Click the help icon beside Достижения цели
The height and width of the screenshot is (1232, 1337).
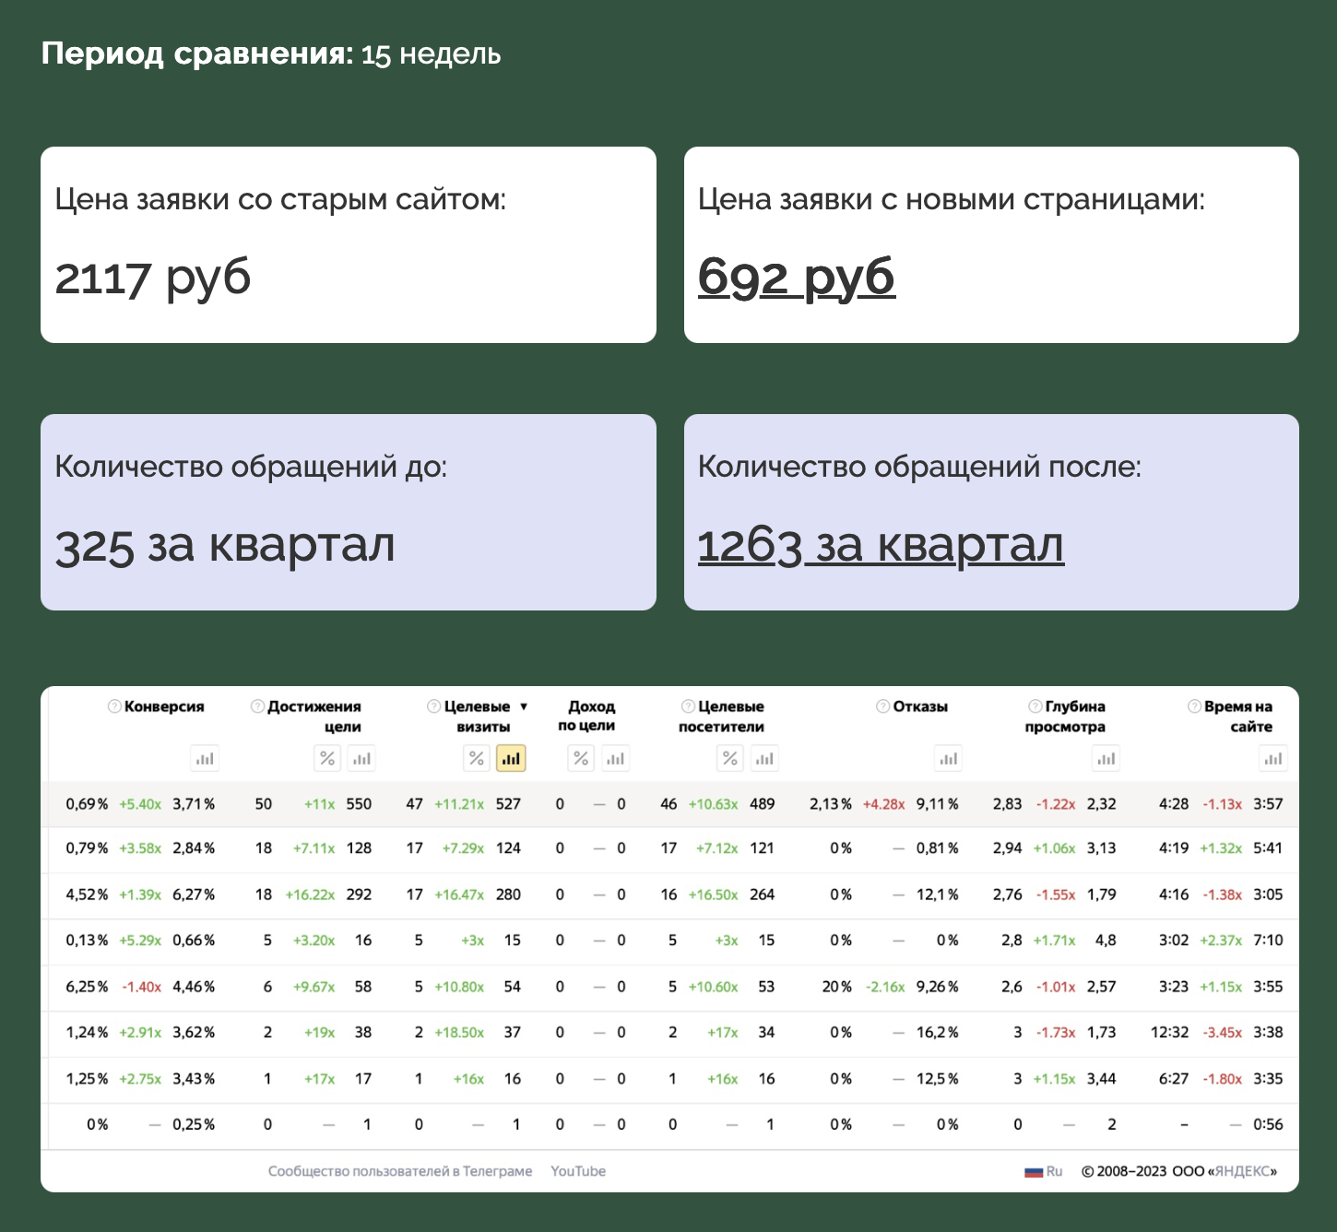257,706
